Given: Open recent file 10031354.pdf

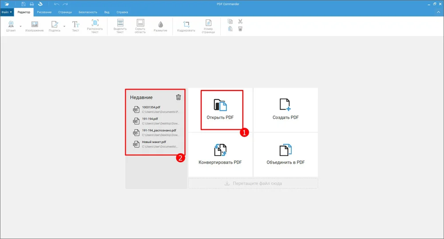Looking at the screenshot, I should pyautogui.click(x=155, y=110).
